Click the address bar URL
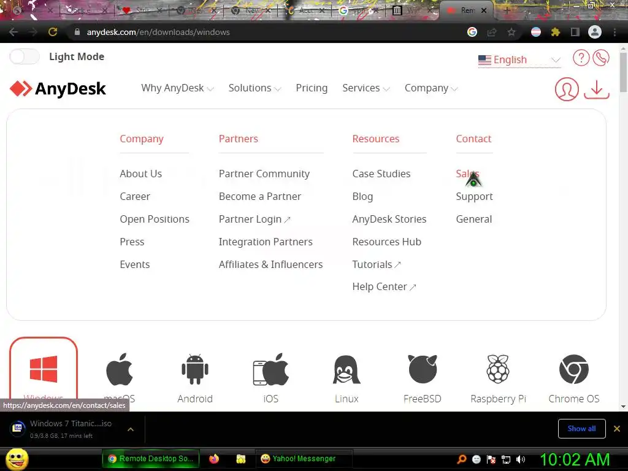 coord(158,32)
